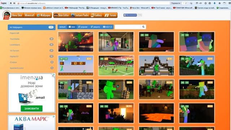Open the Nova Skin - Minecraft bookmark

click(x=140, y=8)
